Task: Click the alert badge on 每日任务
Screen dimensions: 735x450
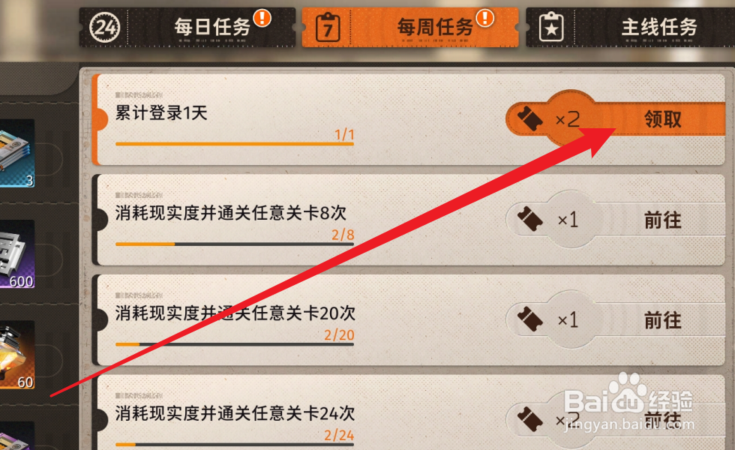Action: (262, 18)
